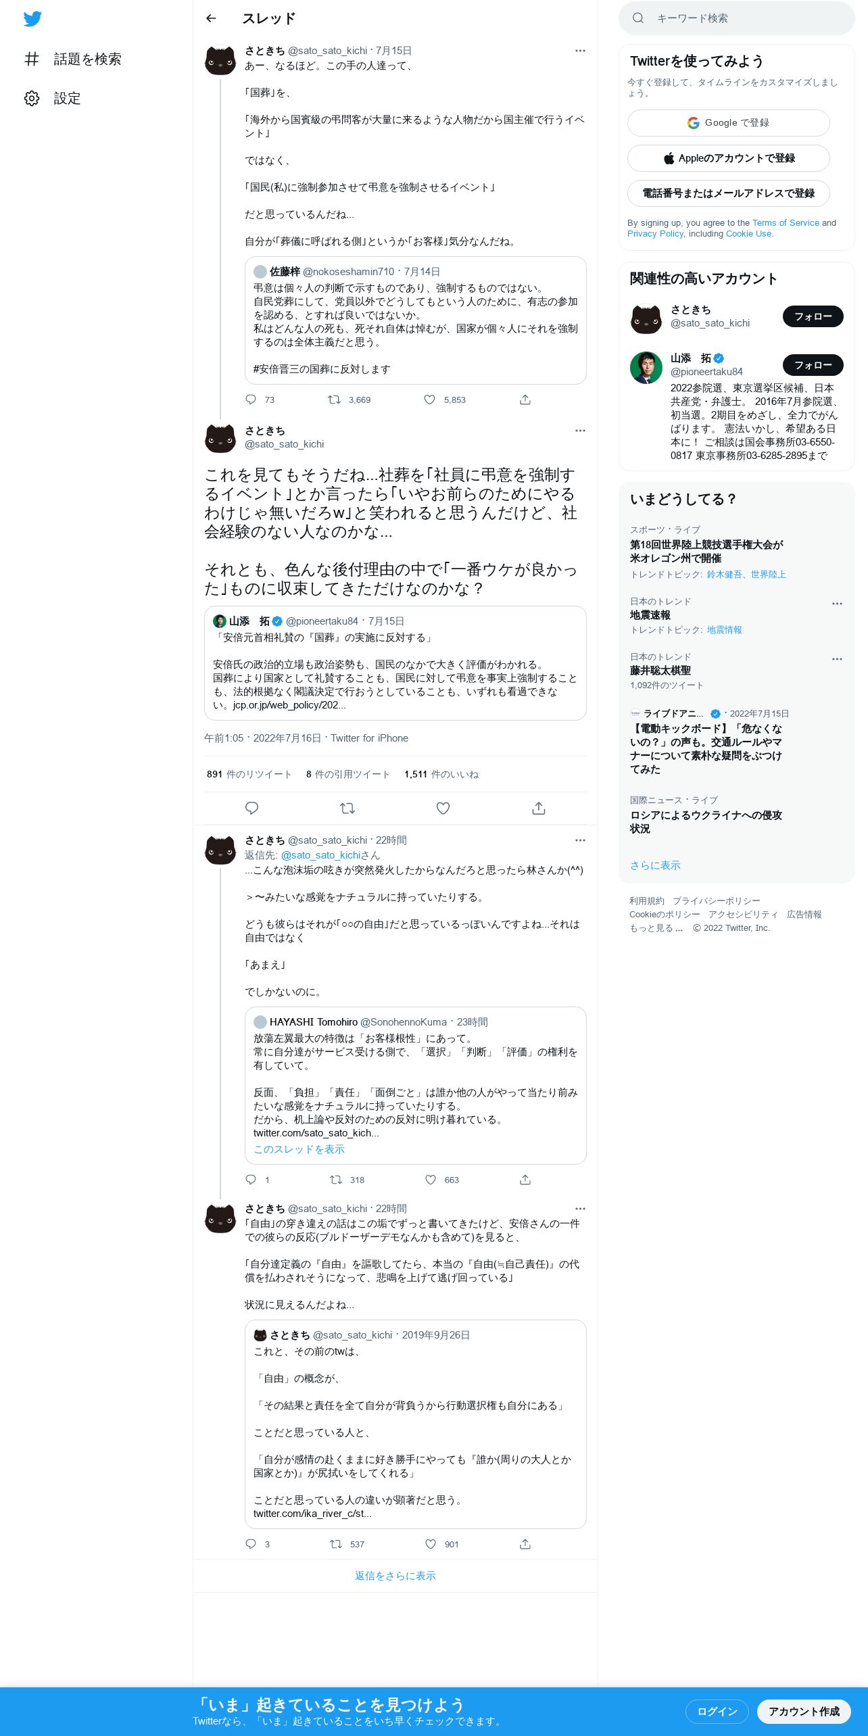Click the Twitter bird logo
The height and width of the screenshot is (1736, 868).
32,18
